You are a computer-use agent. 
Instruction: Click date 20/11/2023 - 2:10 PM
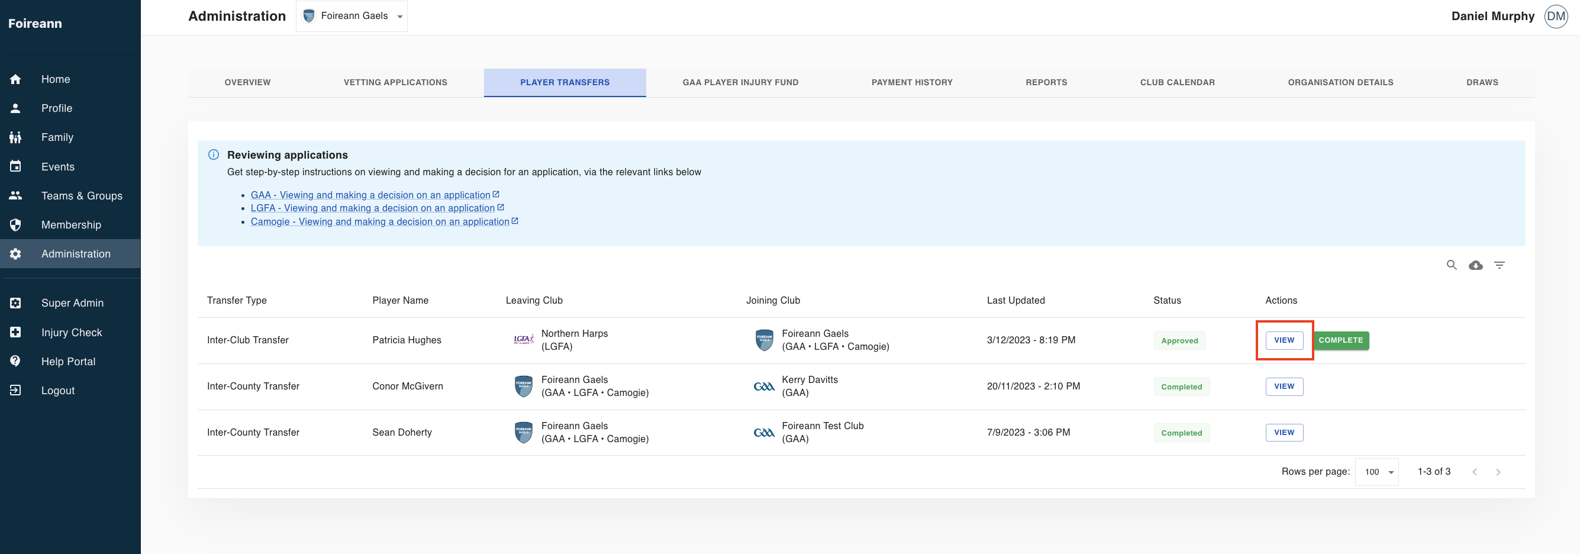(x=1033, y=386)
